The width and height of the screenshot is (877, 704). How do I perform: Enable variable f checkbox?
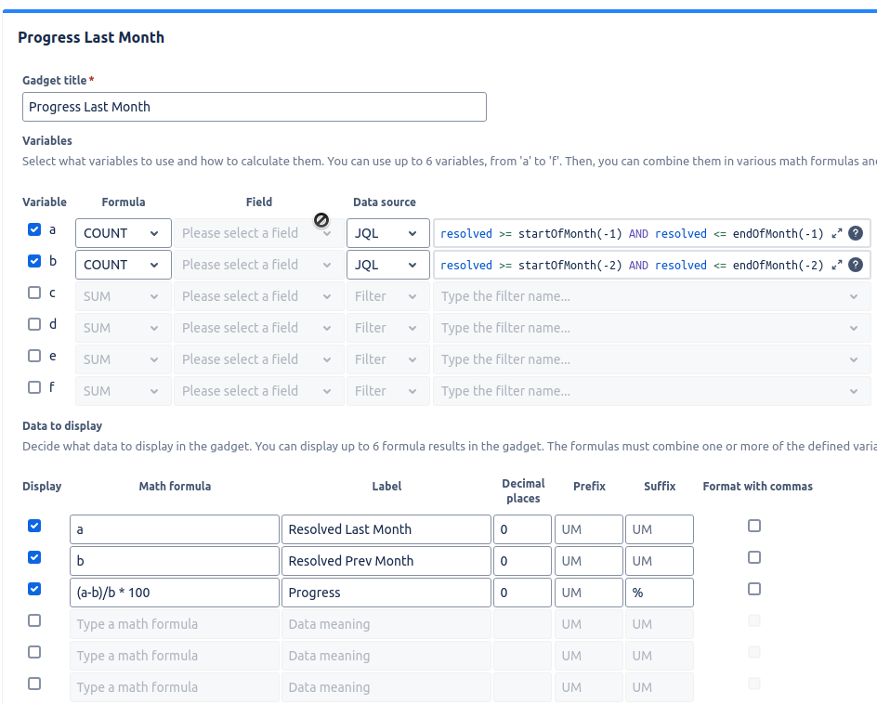(34, 387)
